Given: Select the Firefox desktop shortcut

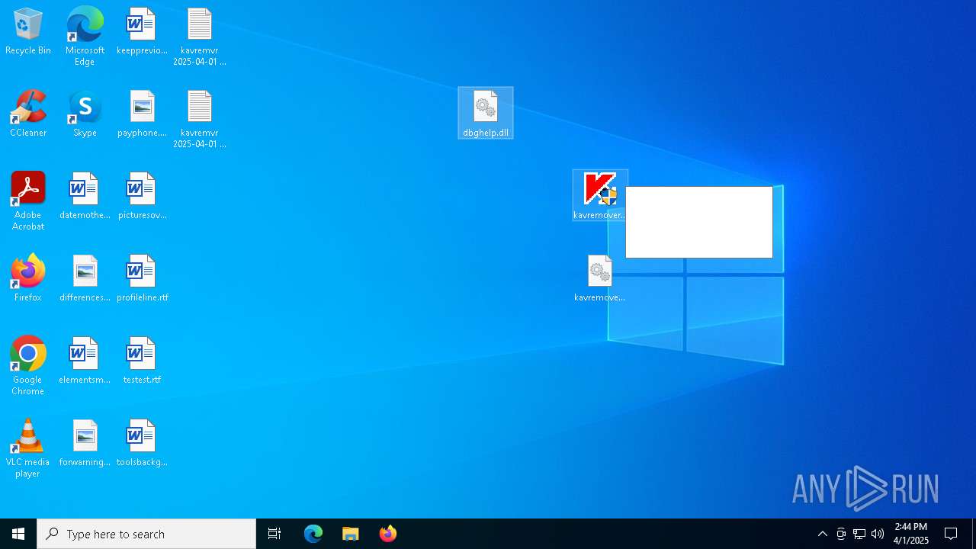Looking at the screenshot, I should (x=28, y=279).
